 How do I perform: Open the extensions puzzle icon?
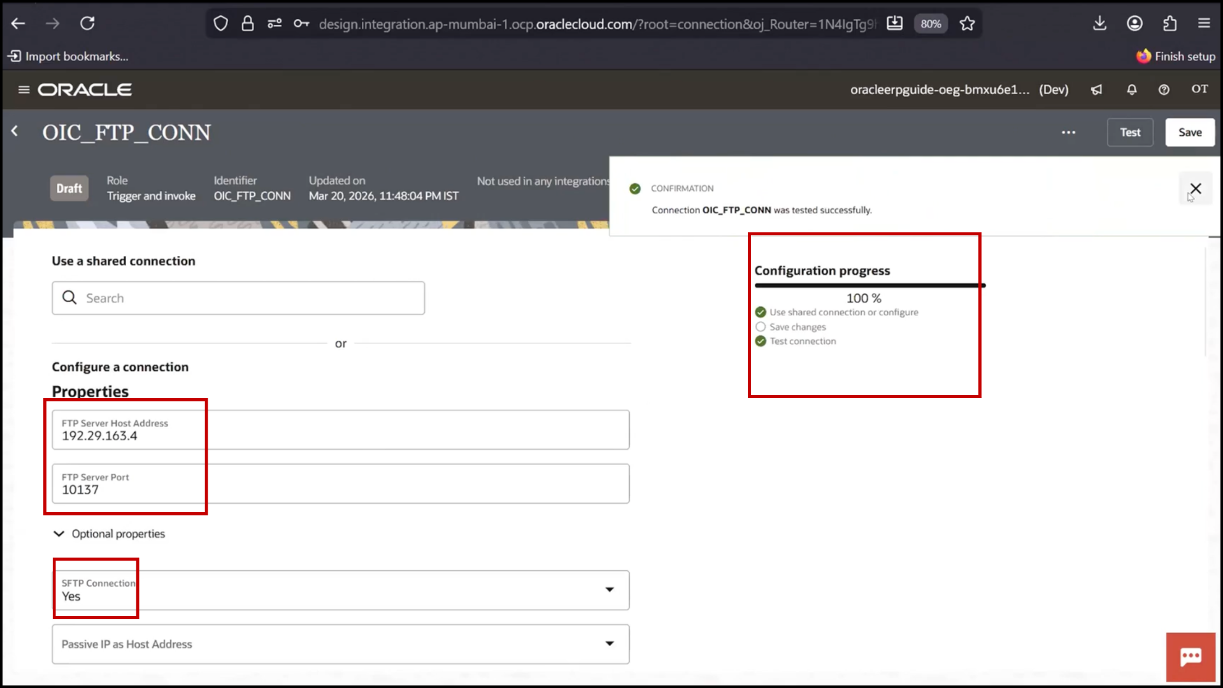1169,24
